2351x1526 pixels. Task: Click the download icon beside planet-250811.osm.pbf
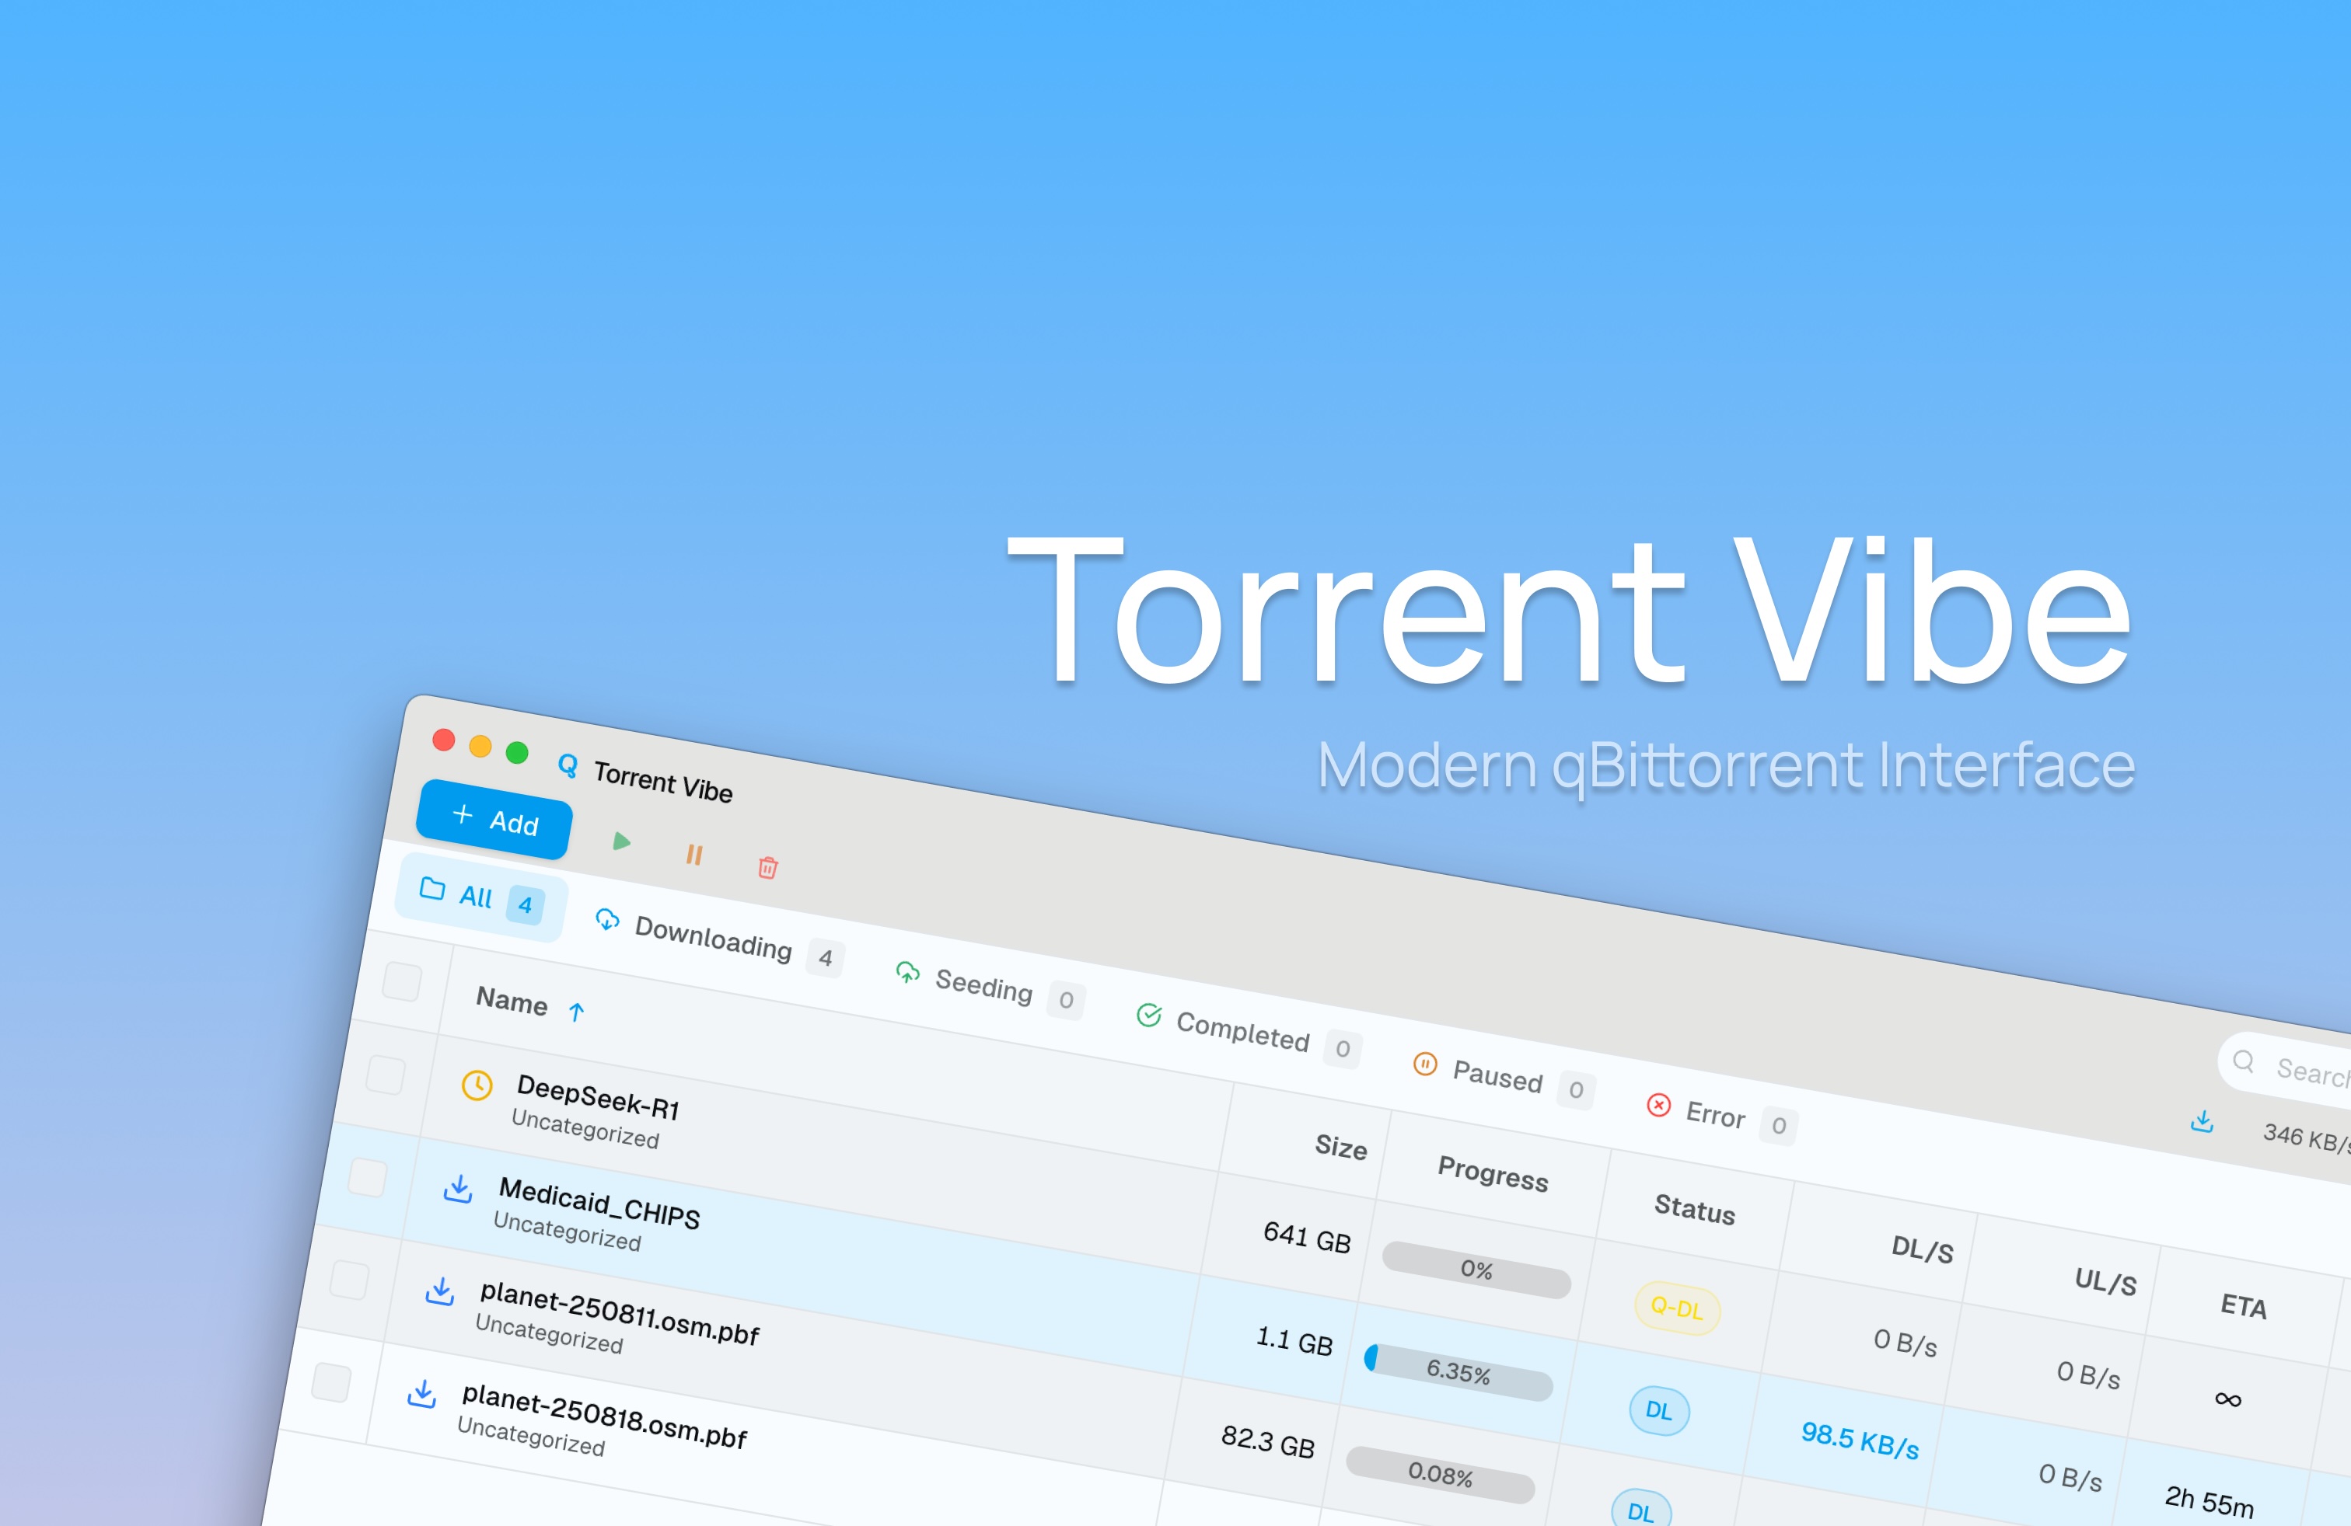click(x=439, y=1292)
